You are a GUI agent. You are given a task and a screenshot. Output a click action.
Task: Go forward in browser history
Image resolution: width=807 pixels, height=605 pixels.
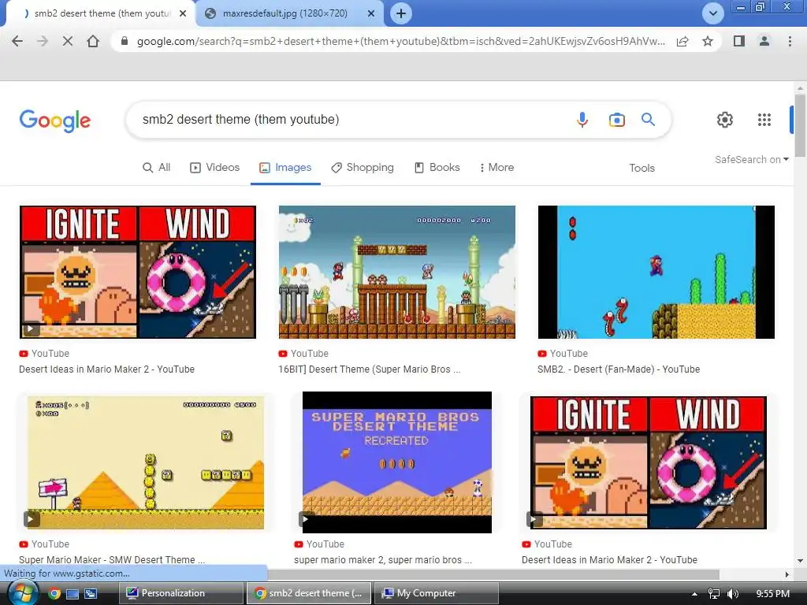[x=43, y=41]
